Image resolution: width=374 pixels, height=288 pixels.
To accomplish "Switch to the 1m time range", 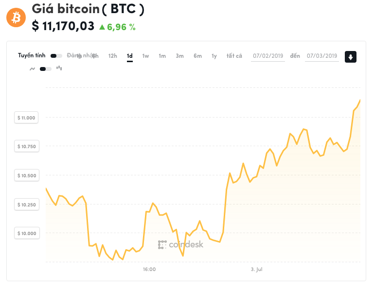I will (x=162, y=56).
